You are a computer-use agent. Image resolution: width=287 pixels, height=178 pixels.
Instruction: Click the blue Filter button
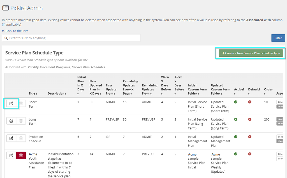[278, 38]
